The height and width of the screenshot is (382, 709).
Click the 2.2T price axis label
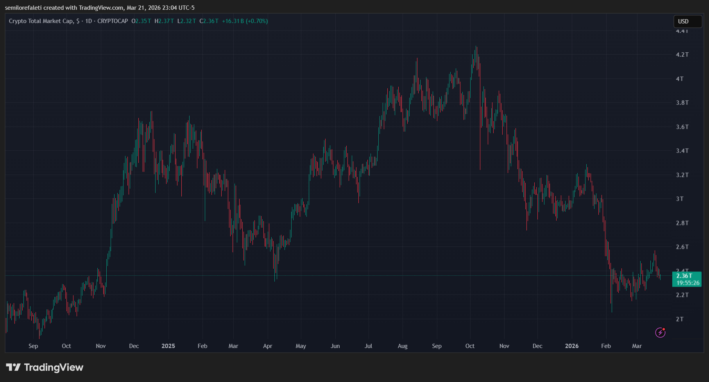click(682, 295)
